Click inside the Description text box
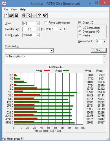This screenshot has width=110, height=141. (x=54, y=60)
